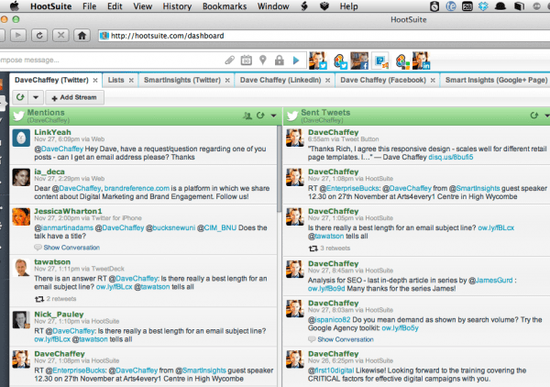Open @first10digital mention link
This screenshot has height=387, width=550.
click(332, 370)
